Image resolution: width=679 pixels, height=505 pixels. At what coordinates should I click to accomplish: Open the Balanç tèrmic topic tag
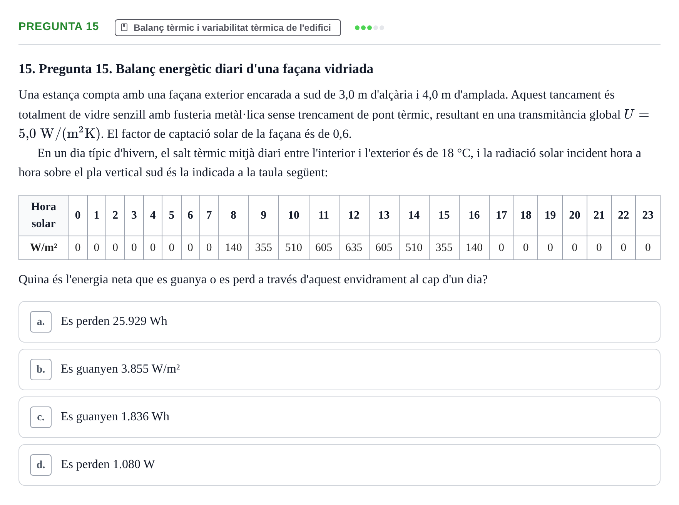point(228,28)
